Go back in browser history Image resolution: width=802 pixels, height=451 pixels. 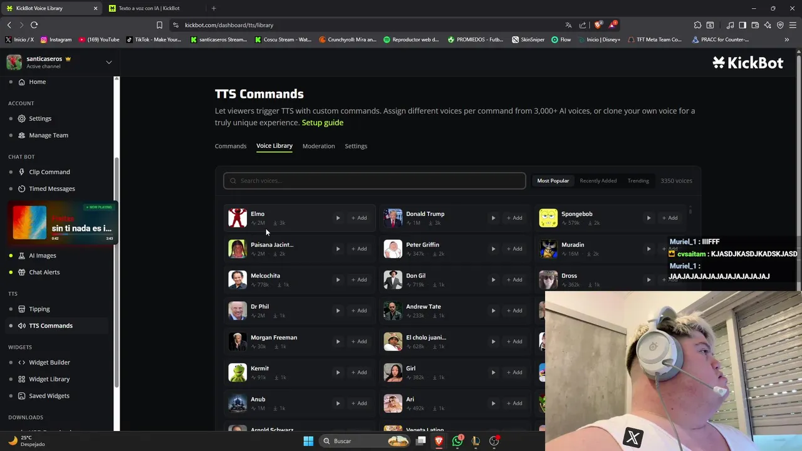(9, 25)
